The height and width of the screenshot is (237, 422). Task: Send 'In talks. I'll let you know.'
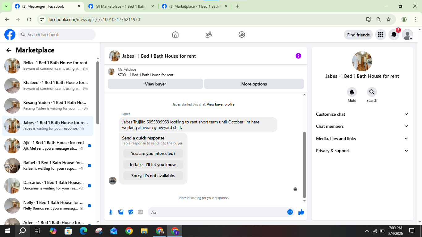tap(153, 164)
